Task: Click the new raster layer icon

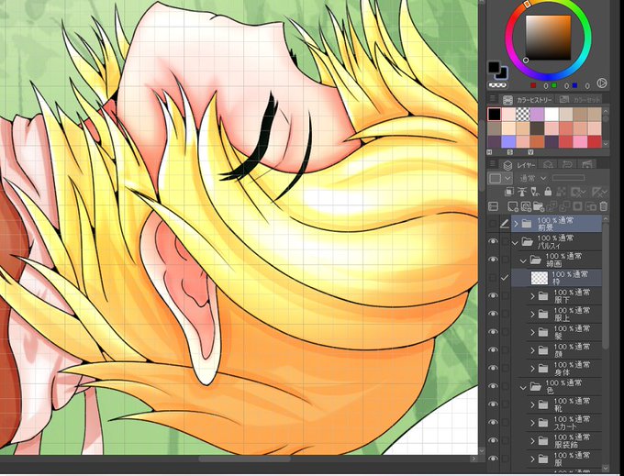Action: (513, 206)
